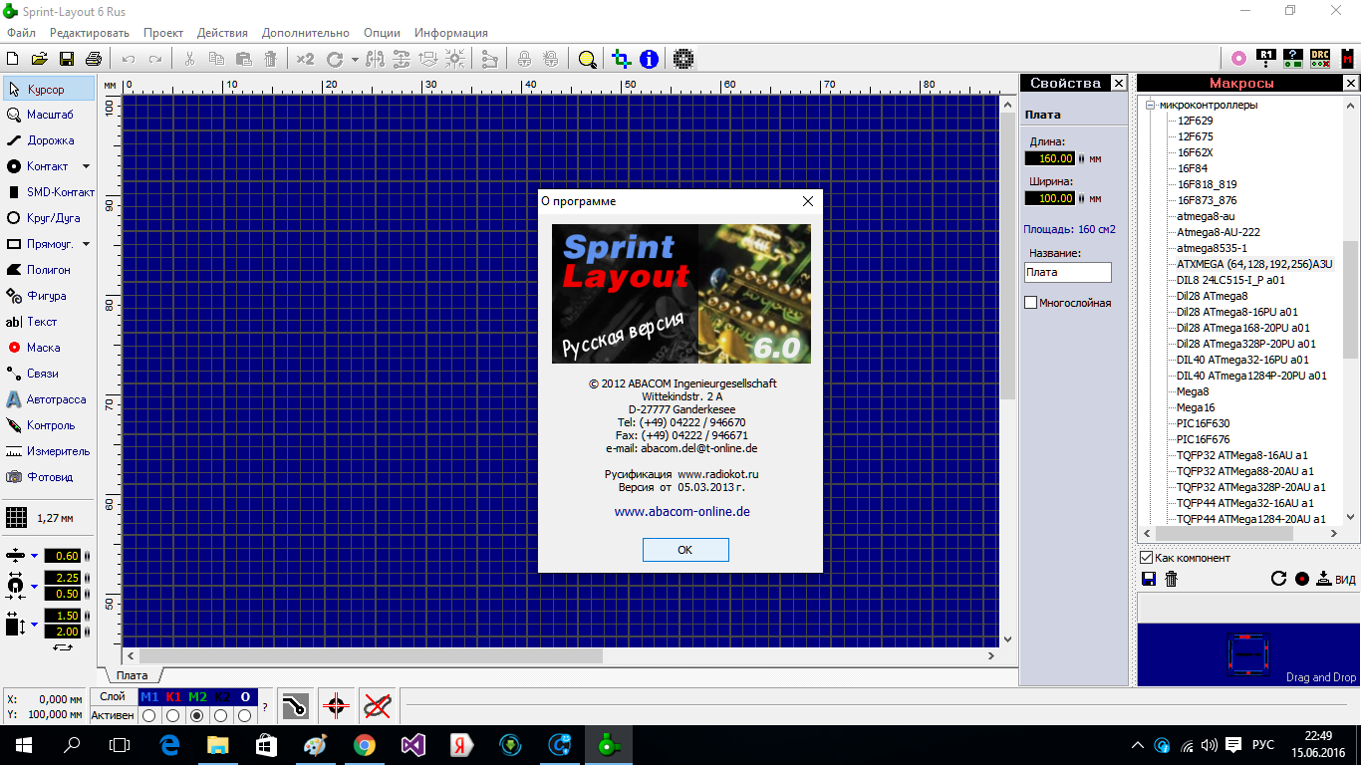
Task: Click the blue info toolbar icon
Action: 650,59
